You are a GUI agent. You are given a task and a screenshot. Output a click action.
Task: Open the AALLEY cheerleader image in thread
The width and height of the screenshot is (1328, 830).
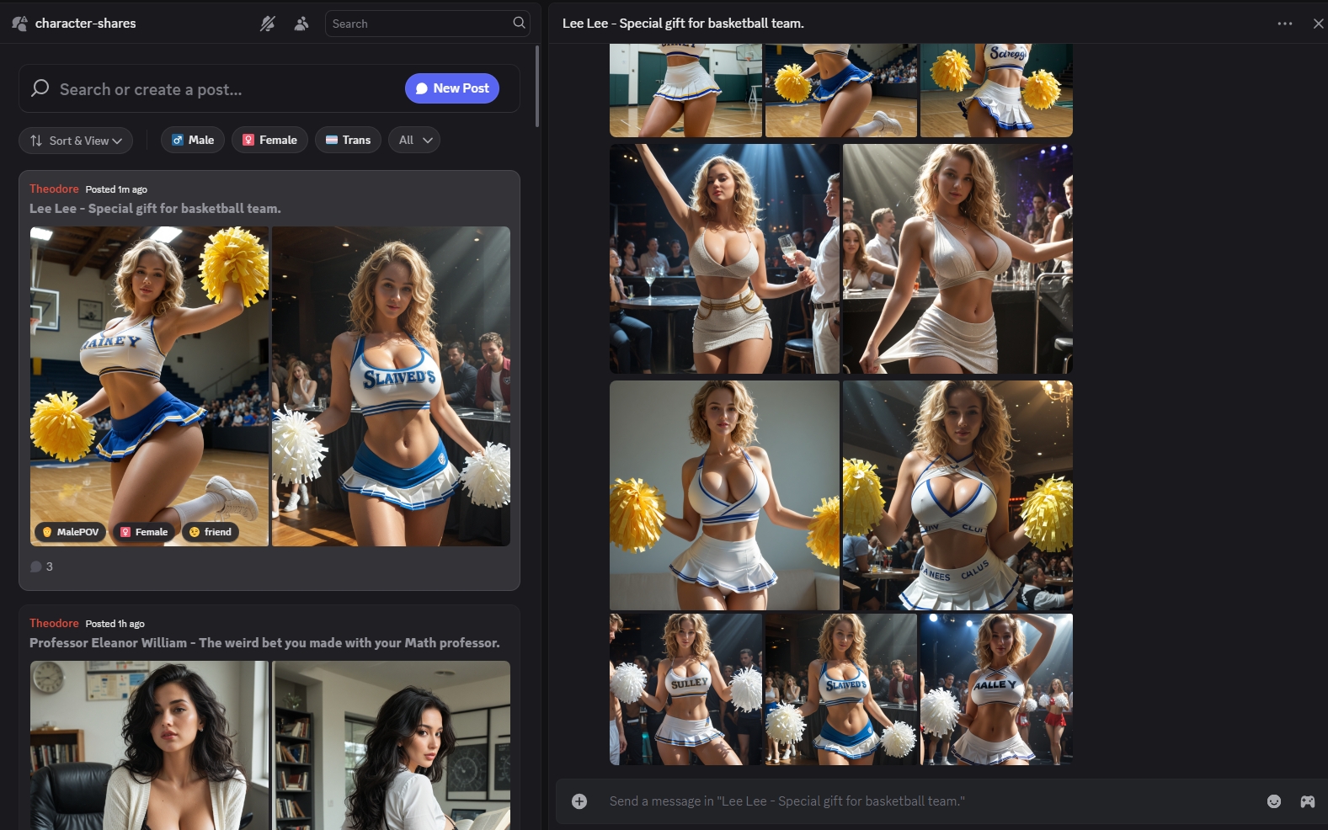coord(996,689)
